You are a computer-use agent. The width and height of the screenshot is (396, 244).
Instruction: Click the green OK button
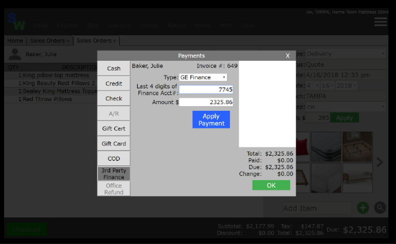(x=271, y=185)
